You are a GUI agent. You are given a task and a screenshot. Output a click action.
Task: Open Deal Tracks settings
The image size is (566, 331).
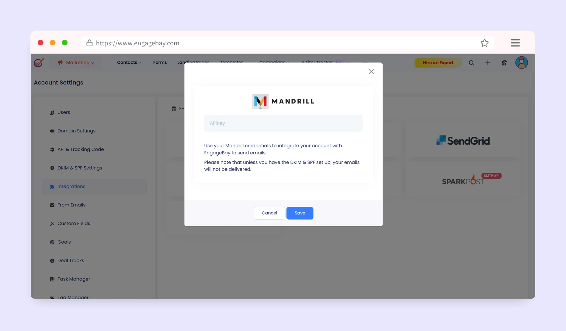[94, 261]
